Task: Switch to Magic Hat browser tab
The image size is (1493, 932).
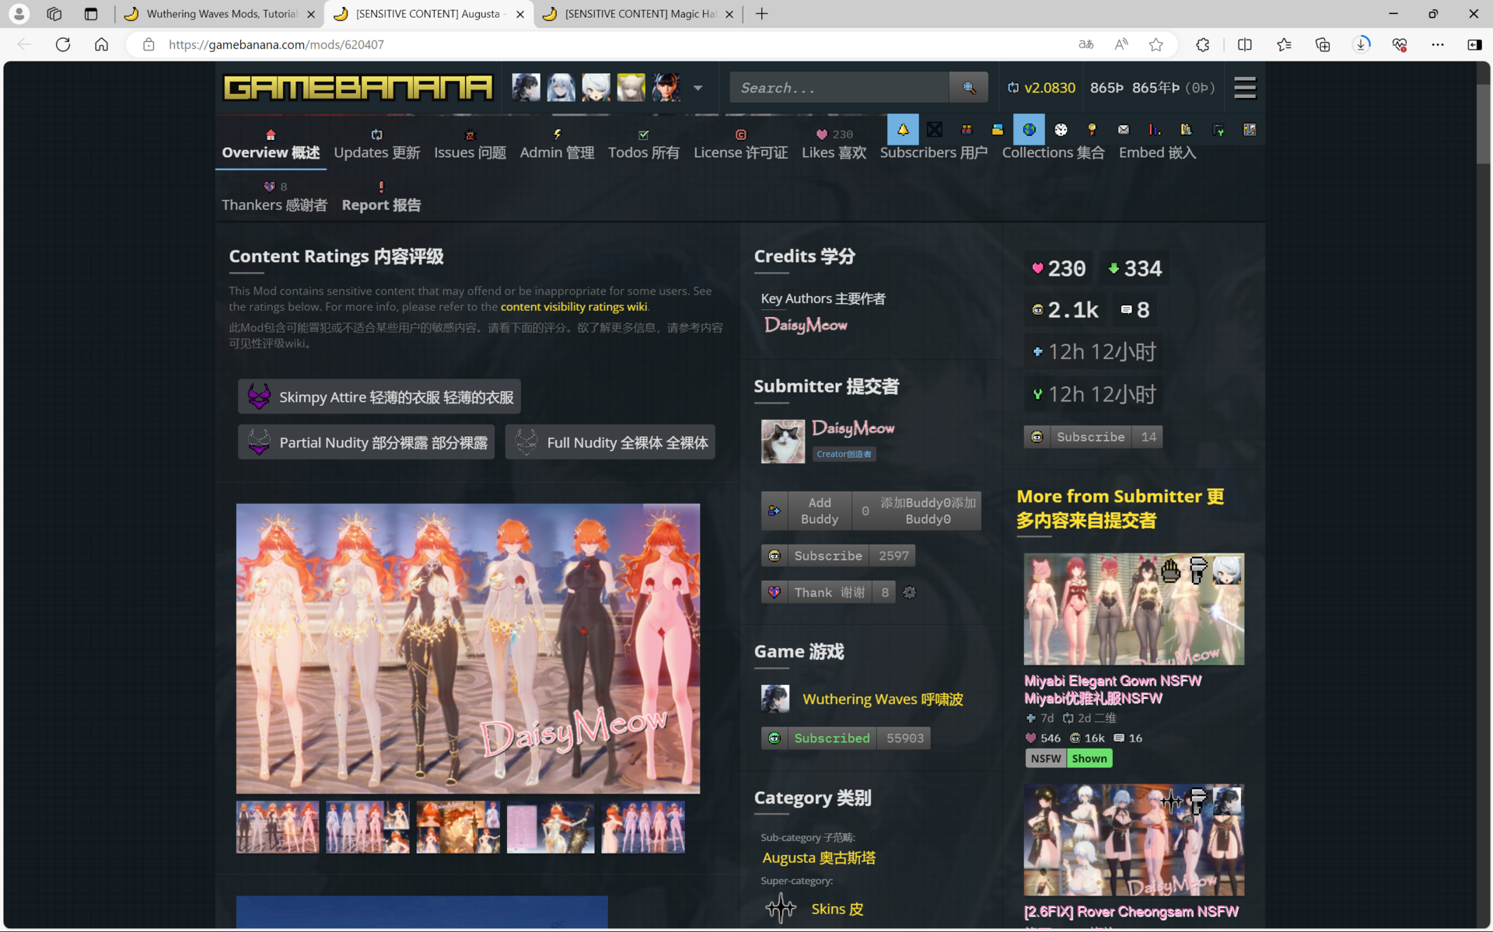Action: 638,14
